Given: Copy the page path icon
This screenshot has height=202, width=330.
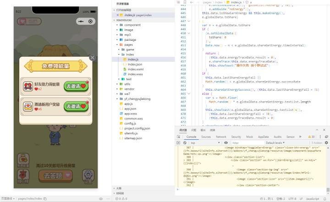Looking at the screenshot, I should coord(46,199).
